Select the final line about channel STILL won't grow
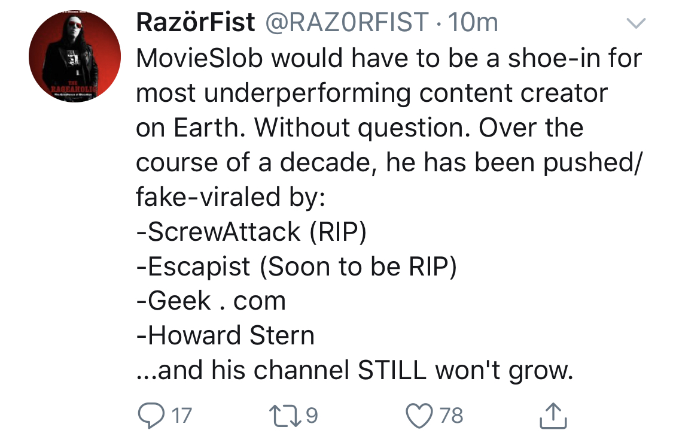The height and width of the screenshot is (448, 673). click(x=355, y=370)
